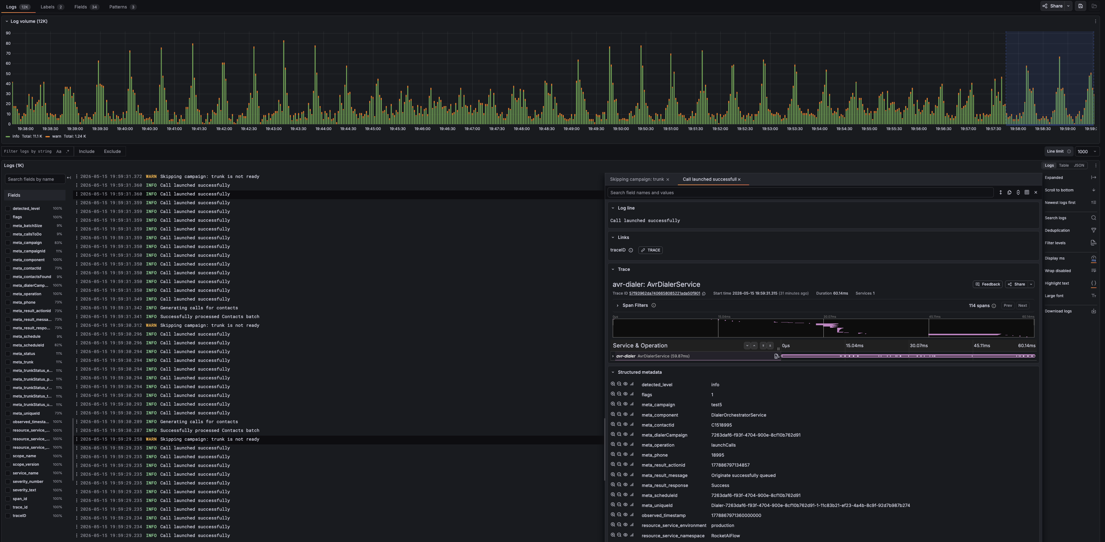The width and height of the screenshot is (1105, 542).
Task: Open Log volume panel three-dot menu
Action: [1096, 21]
